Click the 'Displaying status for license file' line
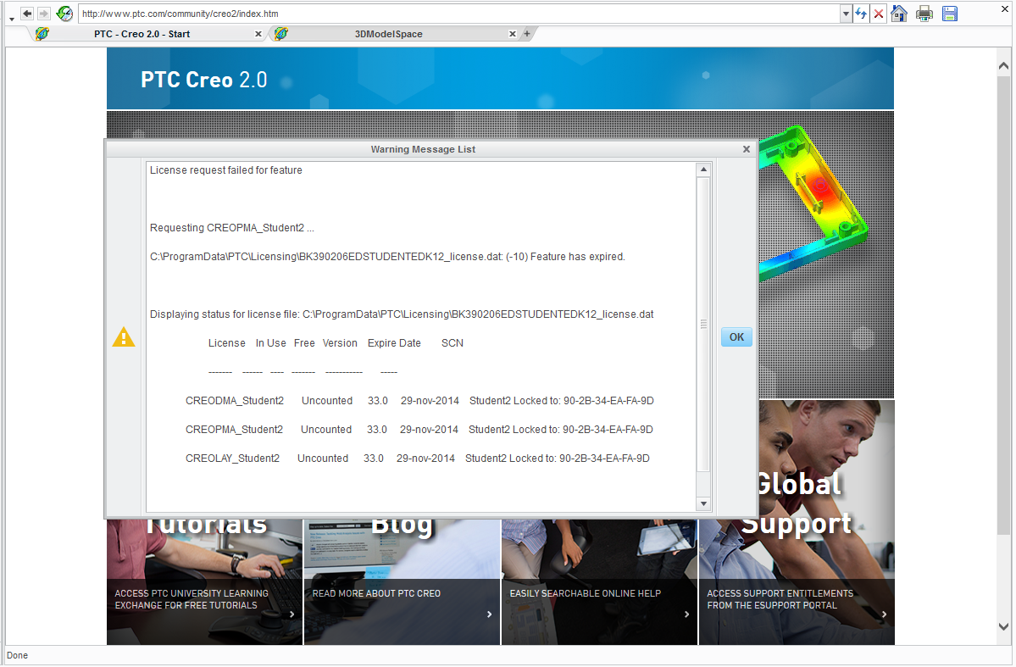 coord(402,315)
